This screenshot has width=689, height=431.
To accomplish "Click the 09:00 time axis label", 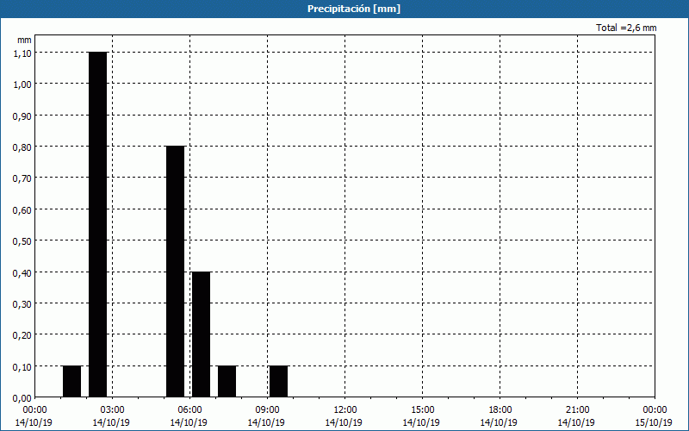I will pos(267,410).
